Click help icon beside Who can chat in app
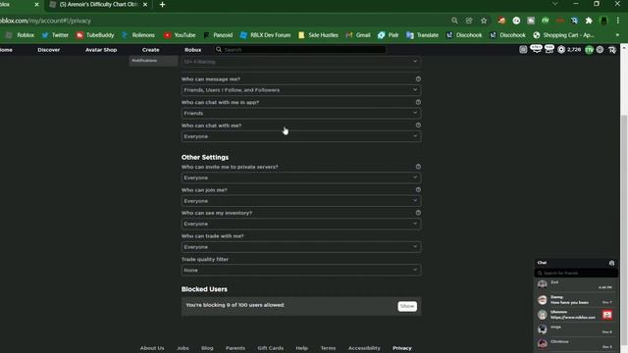 click(418, 102)
